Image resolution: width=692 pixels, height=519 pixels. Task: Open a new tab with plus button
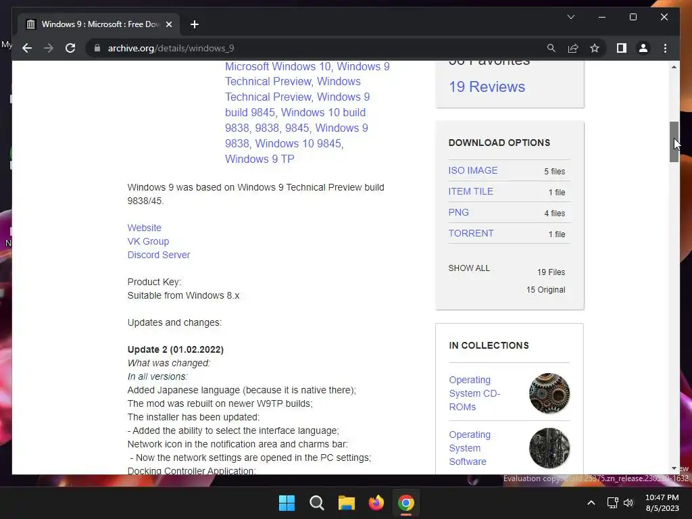click(194, 24)
